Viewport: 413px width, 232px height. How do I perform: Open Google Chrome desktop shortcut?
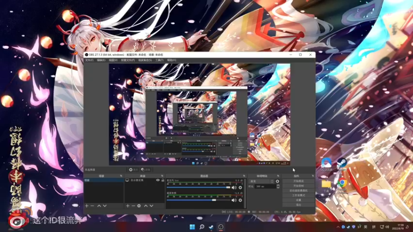point(342,185)
